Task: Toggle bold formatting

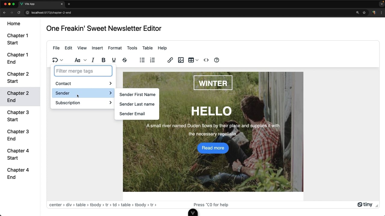Action: click(x=103, y=60)
